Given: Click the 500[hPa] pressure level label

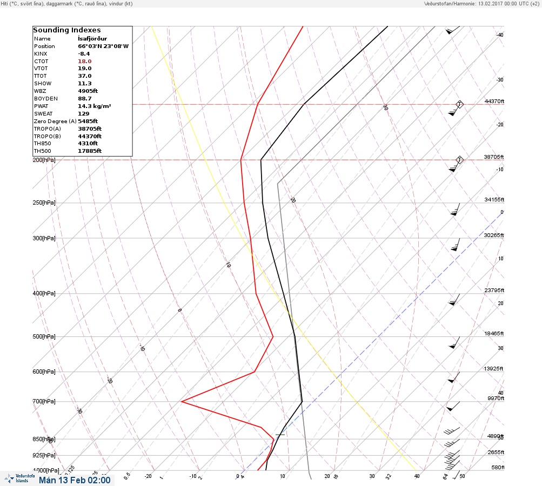Looking at the screenshot, I should pyautogui.click(x=44, y=336).
